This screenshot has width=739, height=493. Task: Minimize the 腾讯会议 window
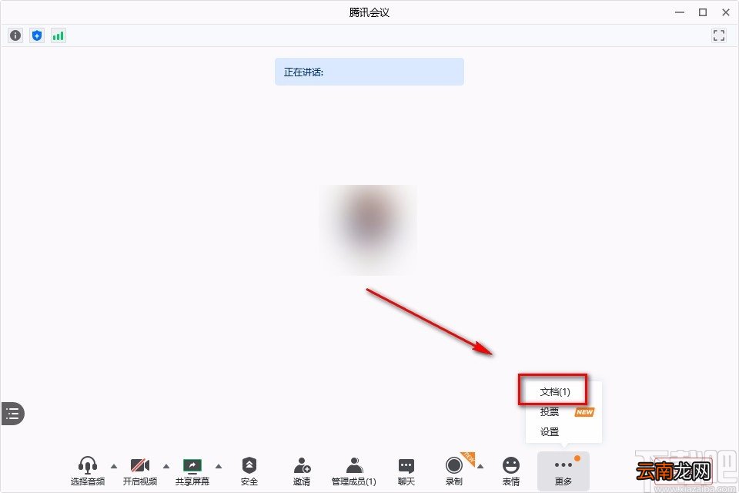(680, 13)
